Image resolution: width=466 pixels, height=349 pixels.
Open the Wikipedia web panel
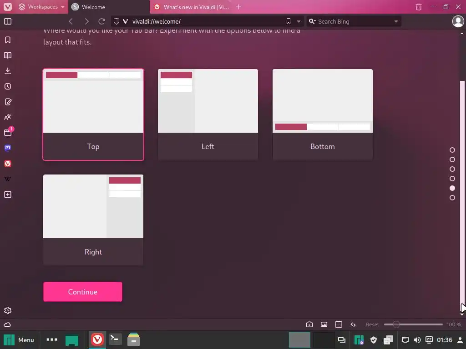tap(8, 179)
